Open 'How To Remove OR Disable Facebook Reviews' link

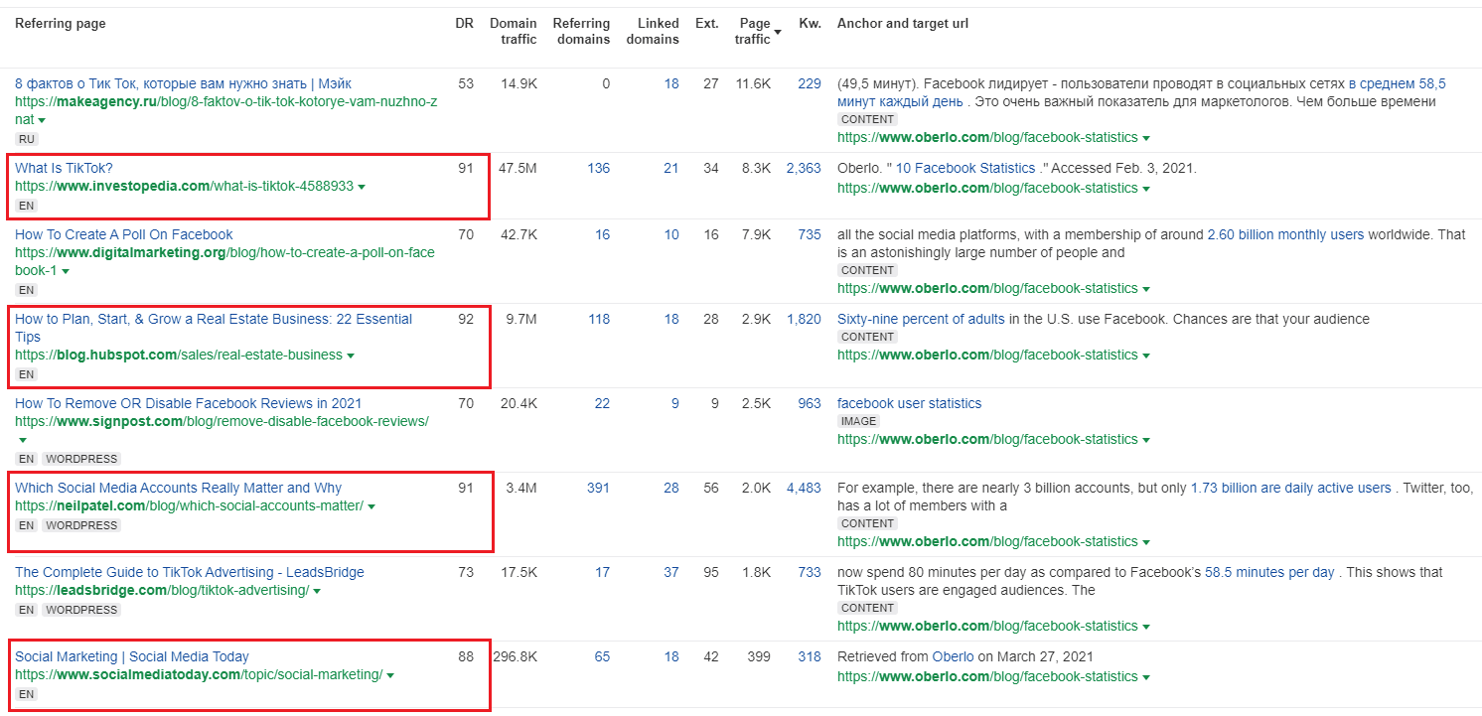pyautogui.click(x=189, y=403)
